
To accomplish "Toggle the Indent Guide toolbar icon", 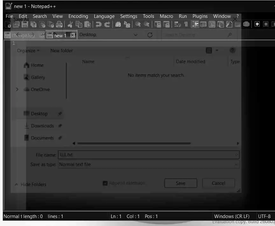I will 195,24.
